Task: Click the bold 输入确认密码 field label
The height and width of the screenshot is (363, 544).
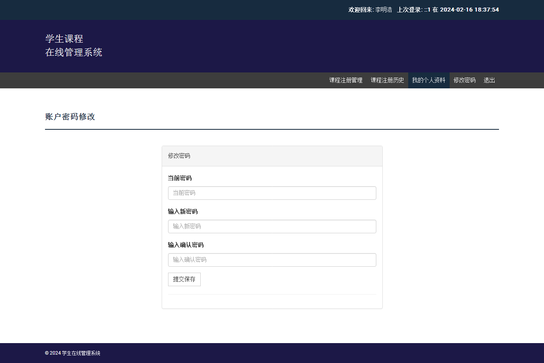Action: [186, 245]
